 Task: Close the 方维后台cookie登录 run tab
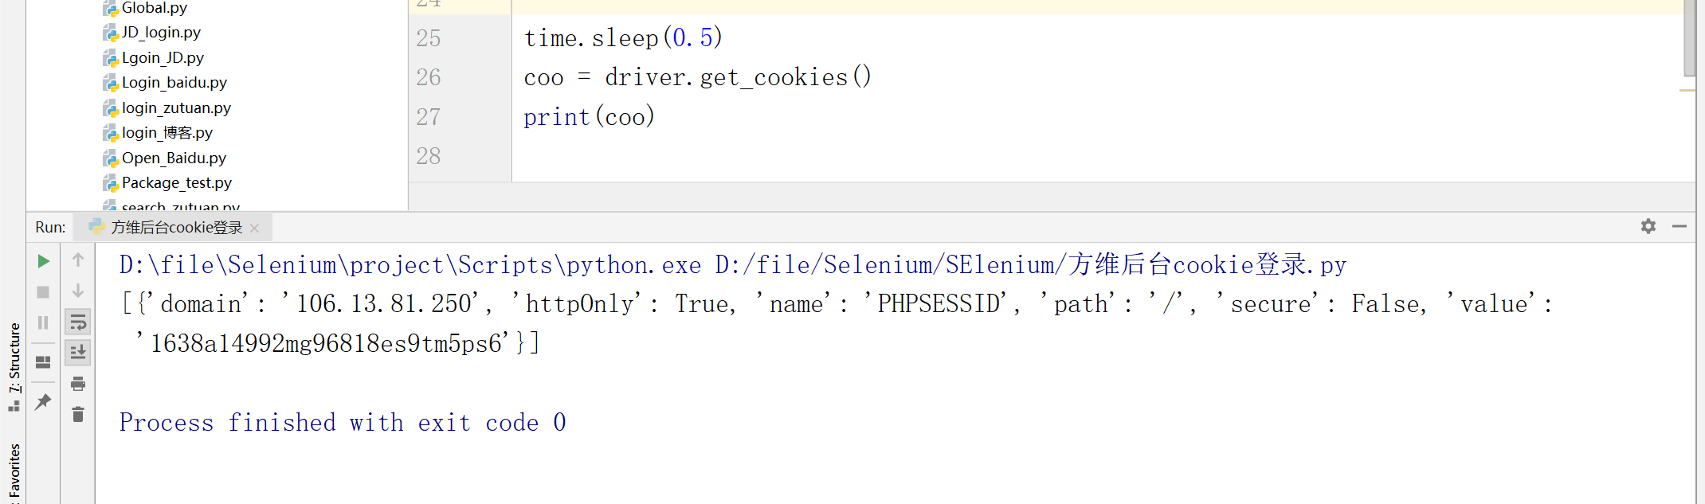pos(254,229)
